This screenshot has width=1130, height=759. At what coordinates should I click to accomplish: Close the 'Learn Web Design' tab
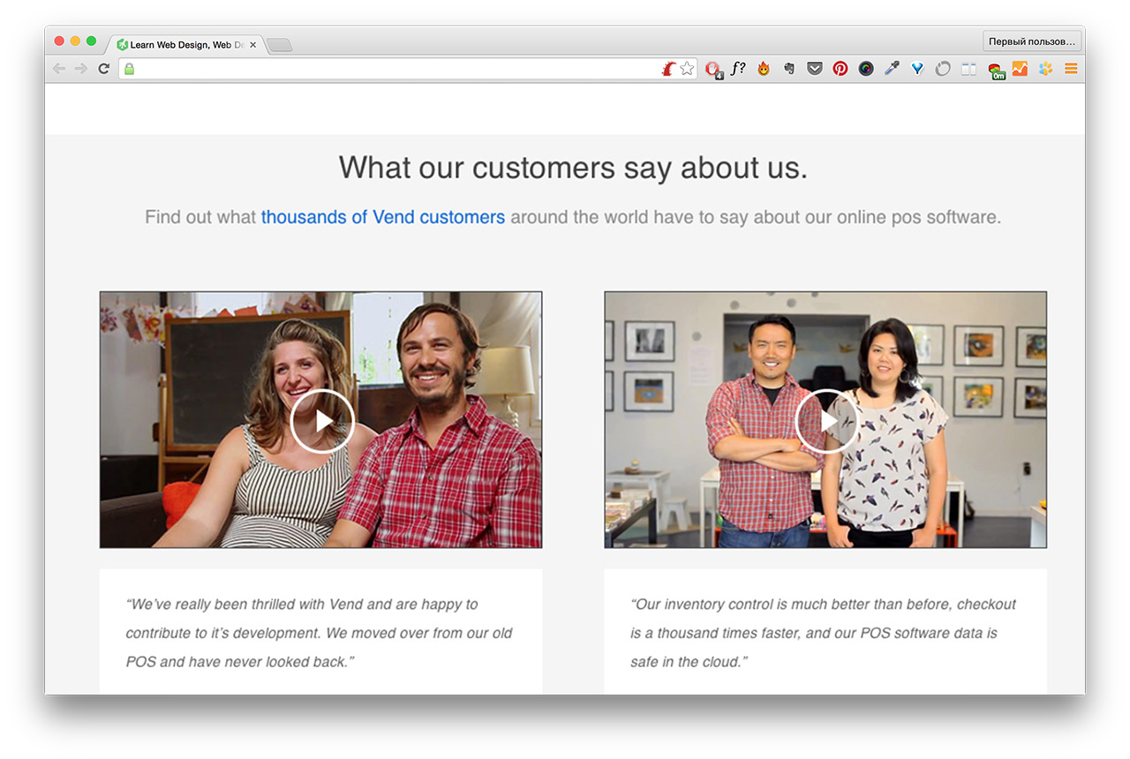253,45
